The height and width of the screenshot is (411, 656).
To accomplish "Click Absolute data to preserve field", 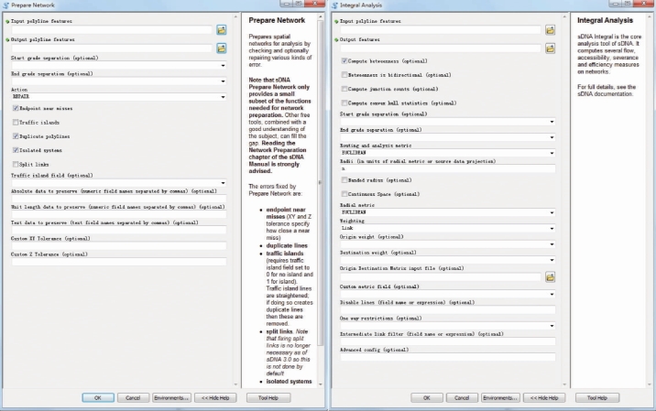I will click(x=119, y=199).
